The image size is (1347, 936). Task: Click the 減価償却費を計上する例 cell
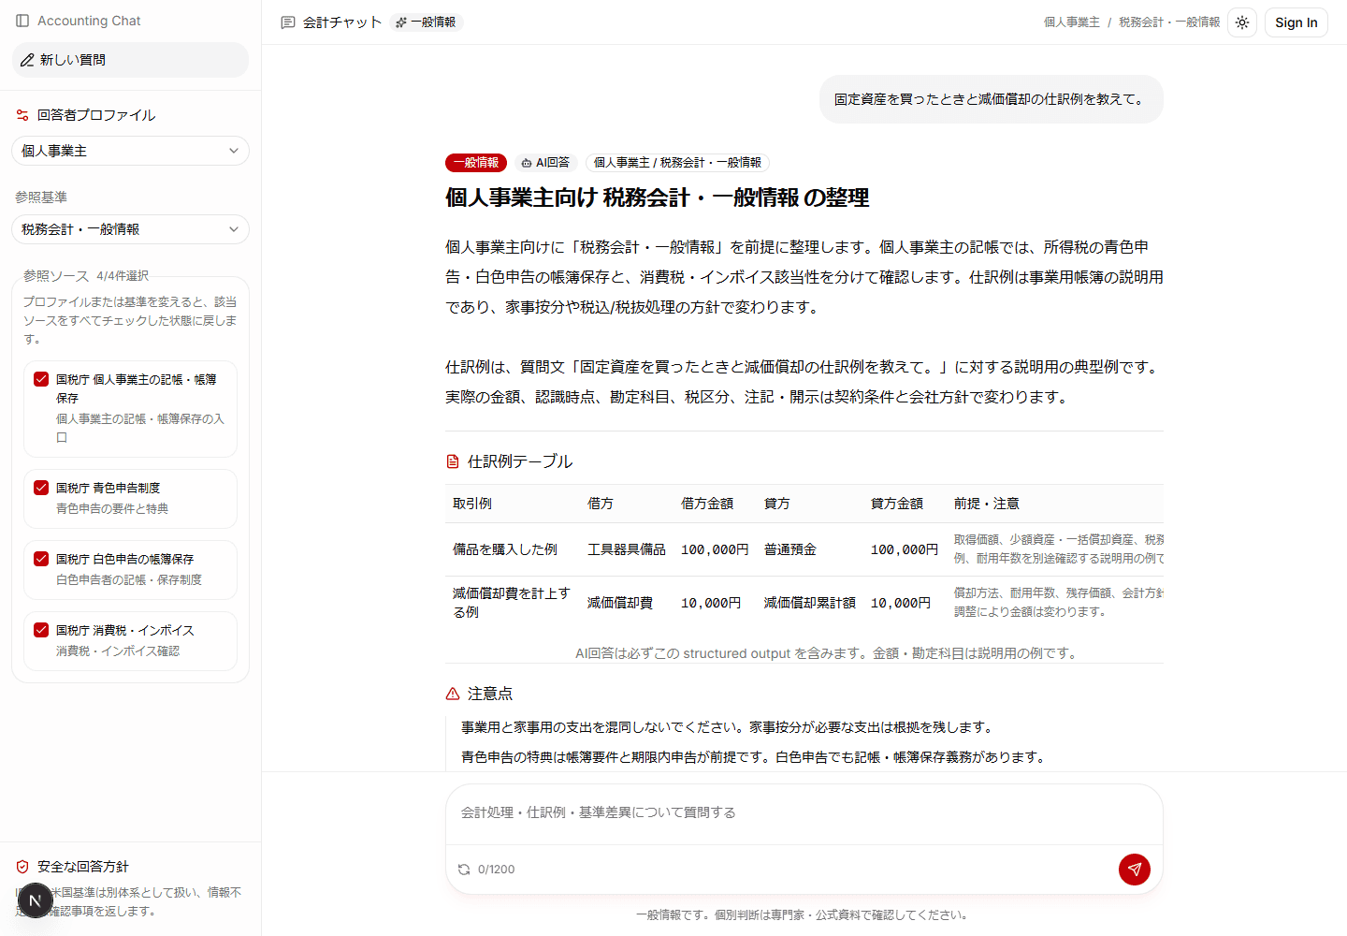point(512,603)
